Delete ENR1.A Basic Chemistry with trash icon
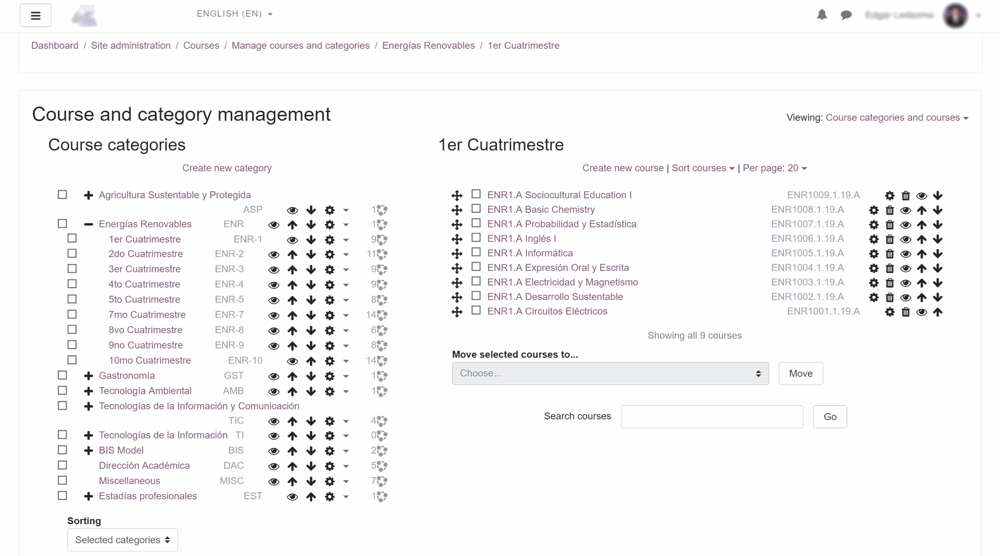The width and height of the screenshot is (1000, 556). pos(889,210)
